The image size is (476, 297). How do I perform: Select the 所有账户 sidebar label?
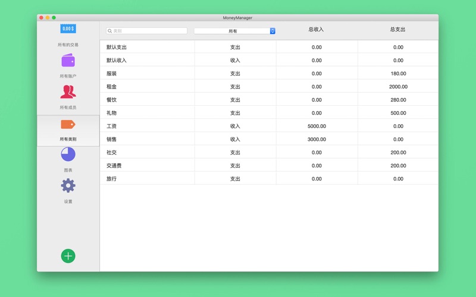[68, 76]
